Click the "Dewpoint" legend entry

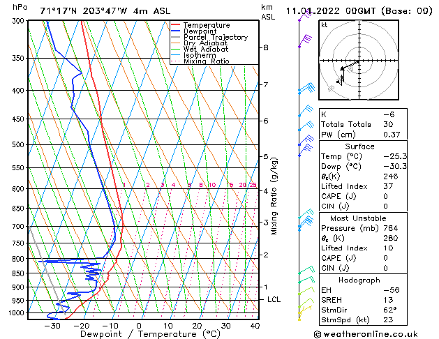[200, 31]
